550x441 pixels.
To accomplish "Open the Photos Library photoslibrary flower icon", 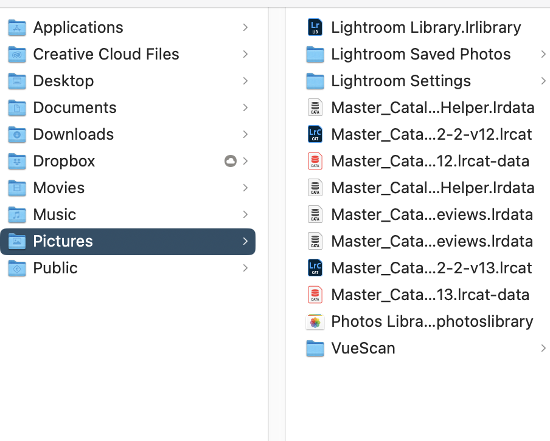I will 315,321.
